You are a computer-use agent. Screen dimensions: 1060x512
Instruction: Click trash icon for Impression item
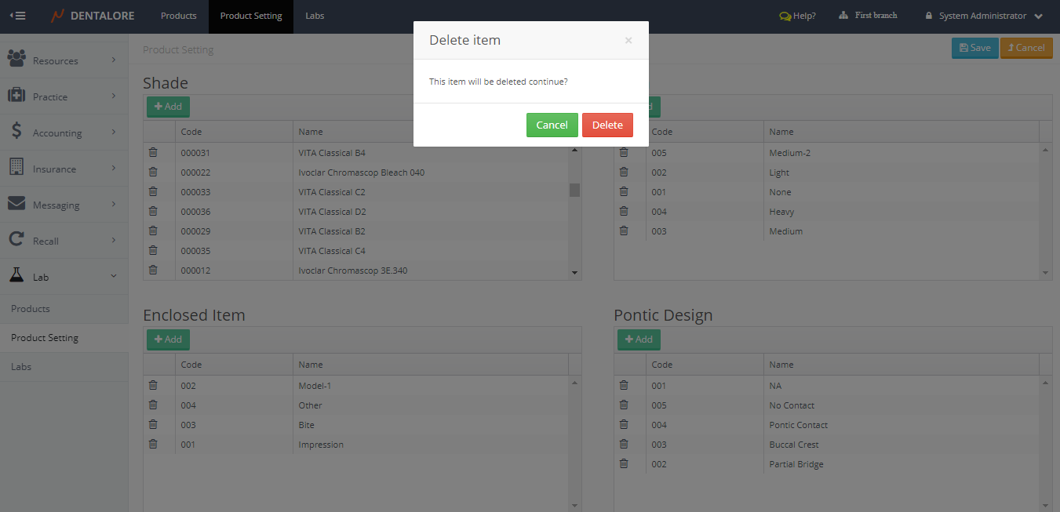point(153,444)
